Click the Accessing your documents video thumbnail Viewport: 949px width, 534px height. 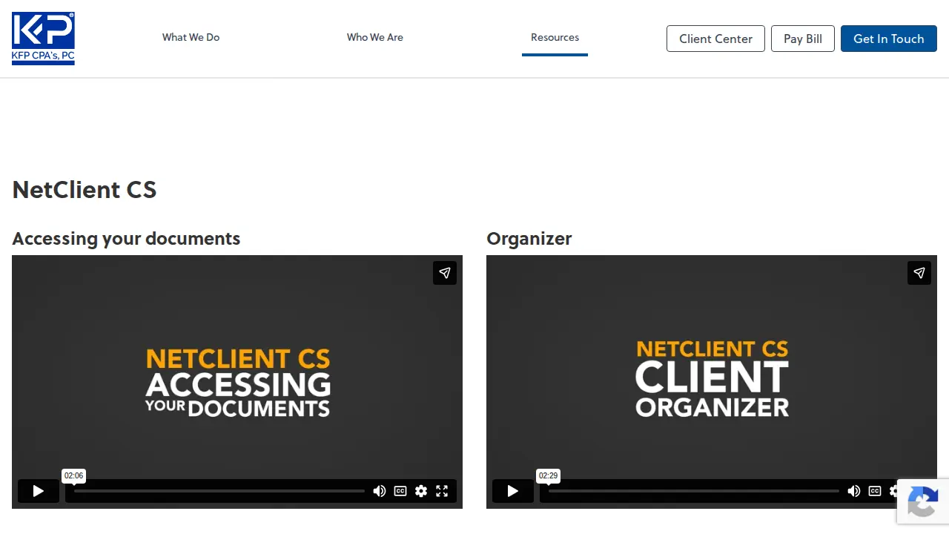pyautogui.click(x=237, y=381)
